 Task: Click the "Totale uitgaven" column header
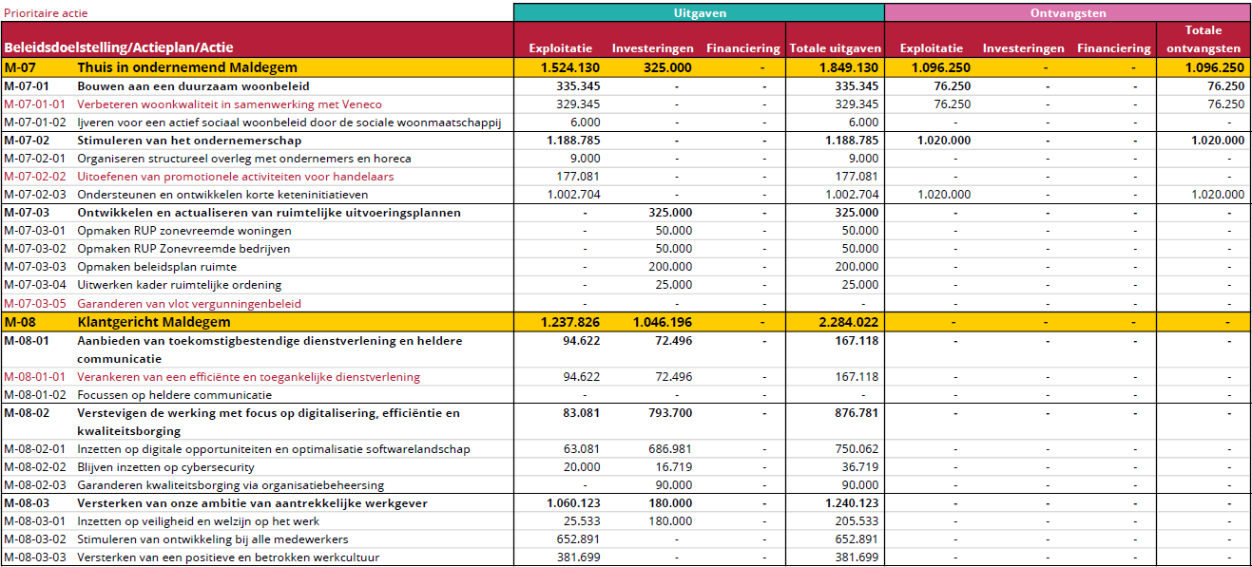(x=835, y=48)
